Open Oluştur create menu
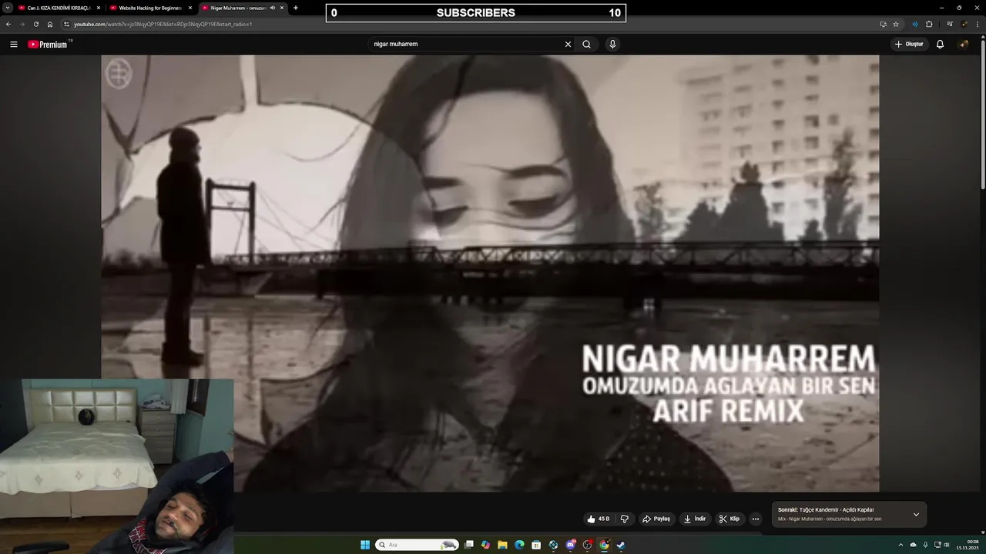986x554 pixels. 909,45
